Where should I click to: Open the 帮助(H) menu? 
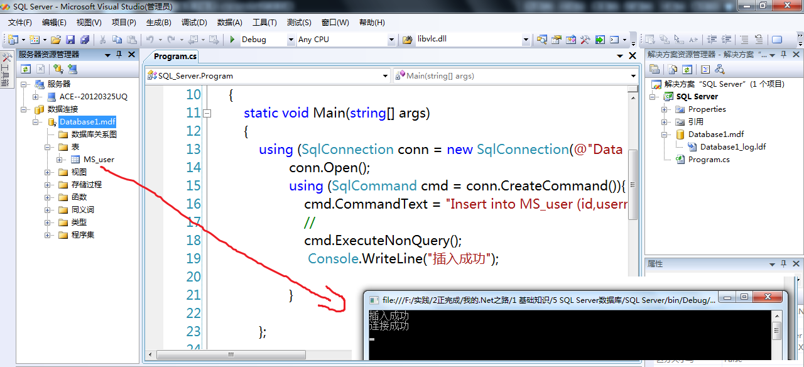pos(372,22)
